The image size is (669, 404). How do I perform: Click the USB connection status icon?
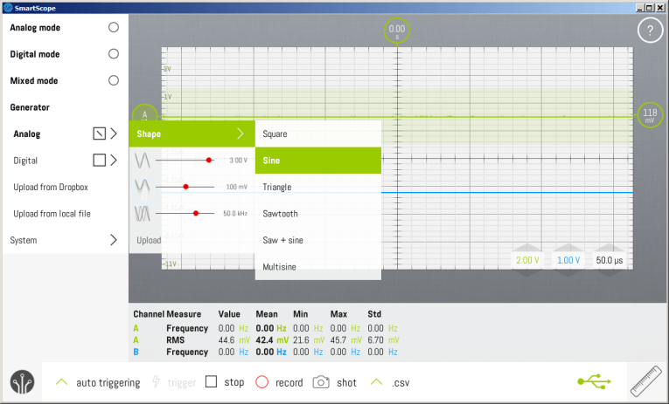point(595,381)
